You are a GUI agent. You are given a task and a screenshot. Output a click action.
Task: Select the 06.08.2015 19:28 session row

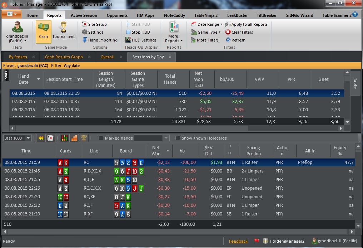[176, 110]
